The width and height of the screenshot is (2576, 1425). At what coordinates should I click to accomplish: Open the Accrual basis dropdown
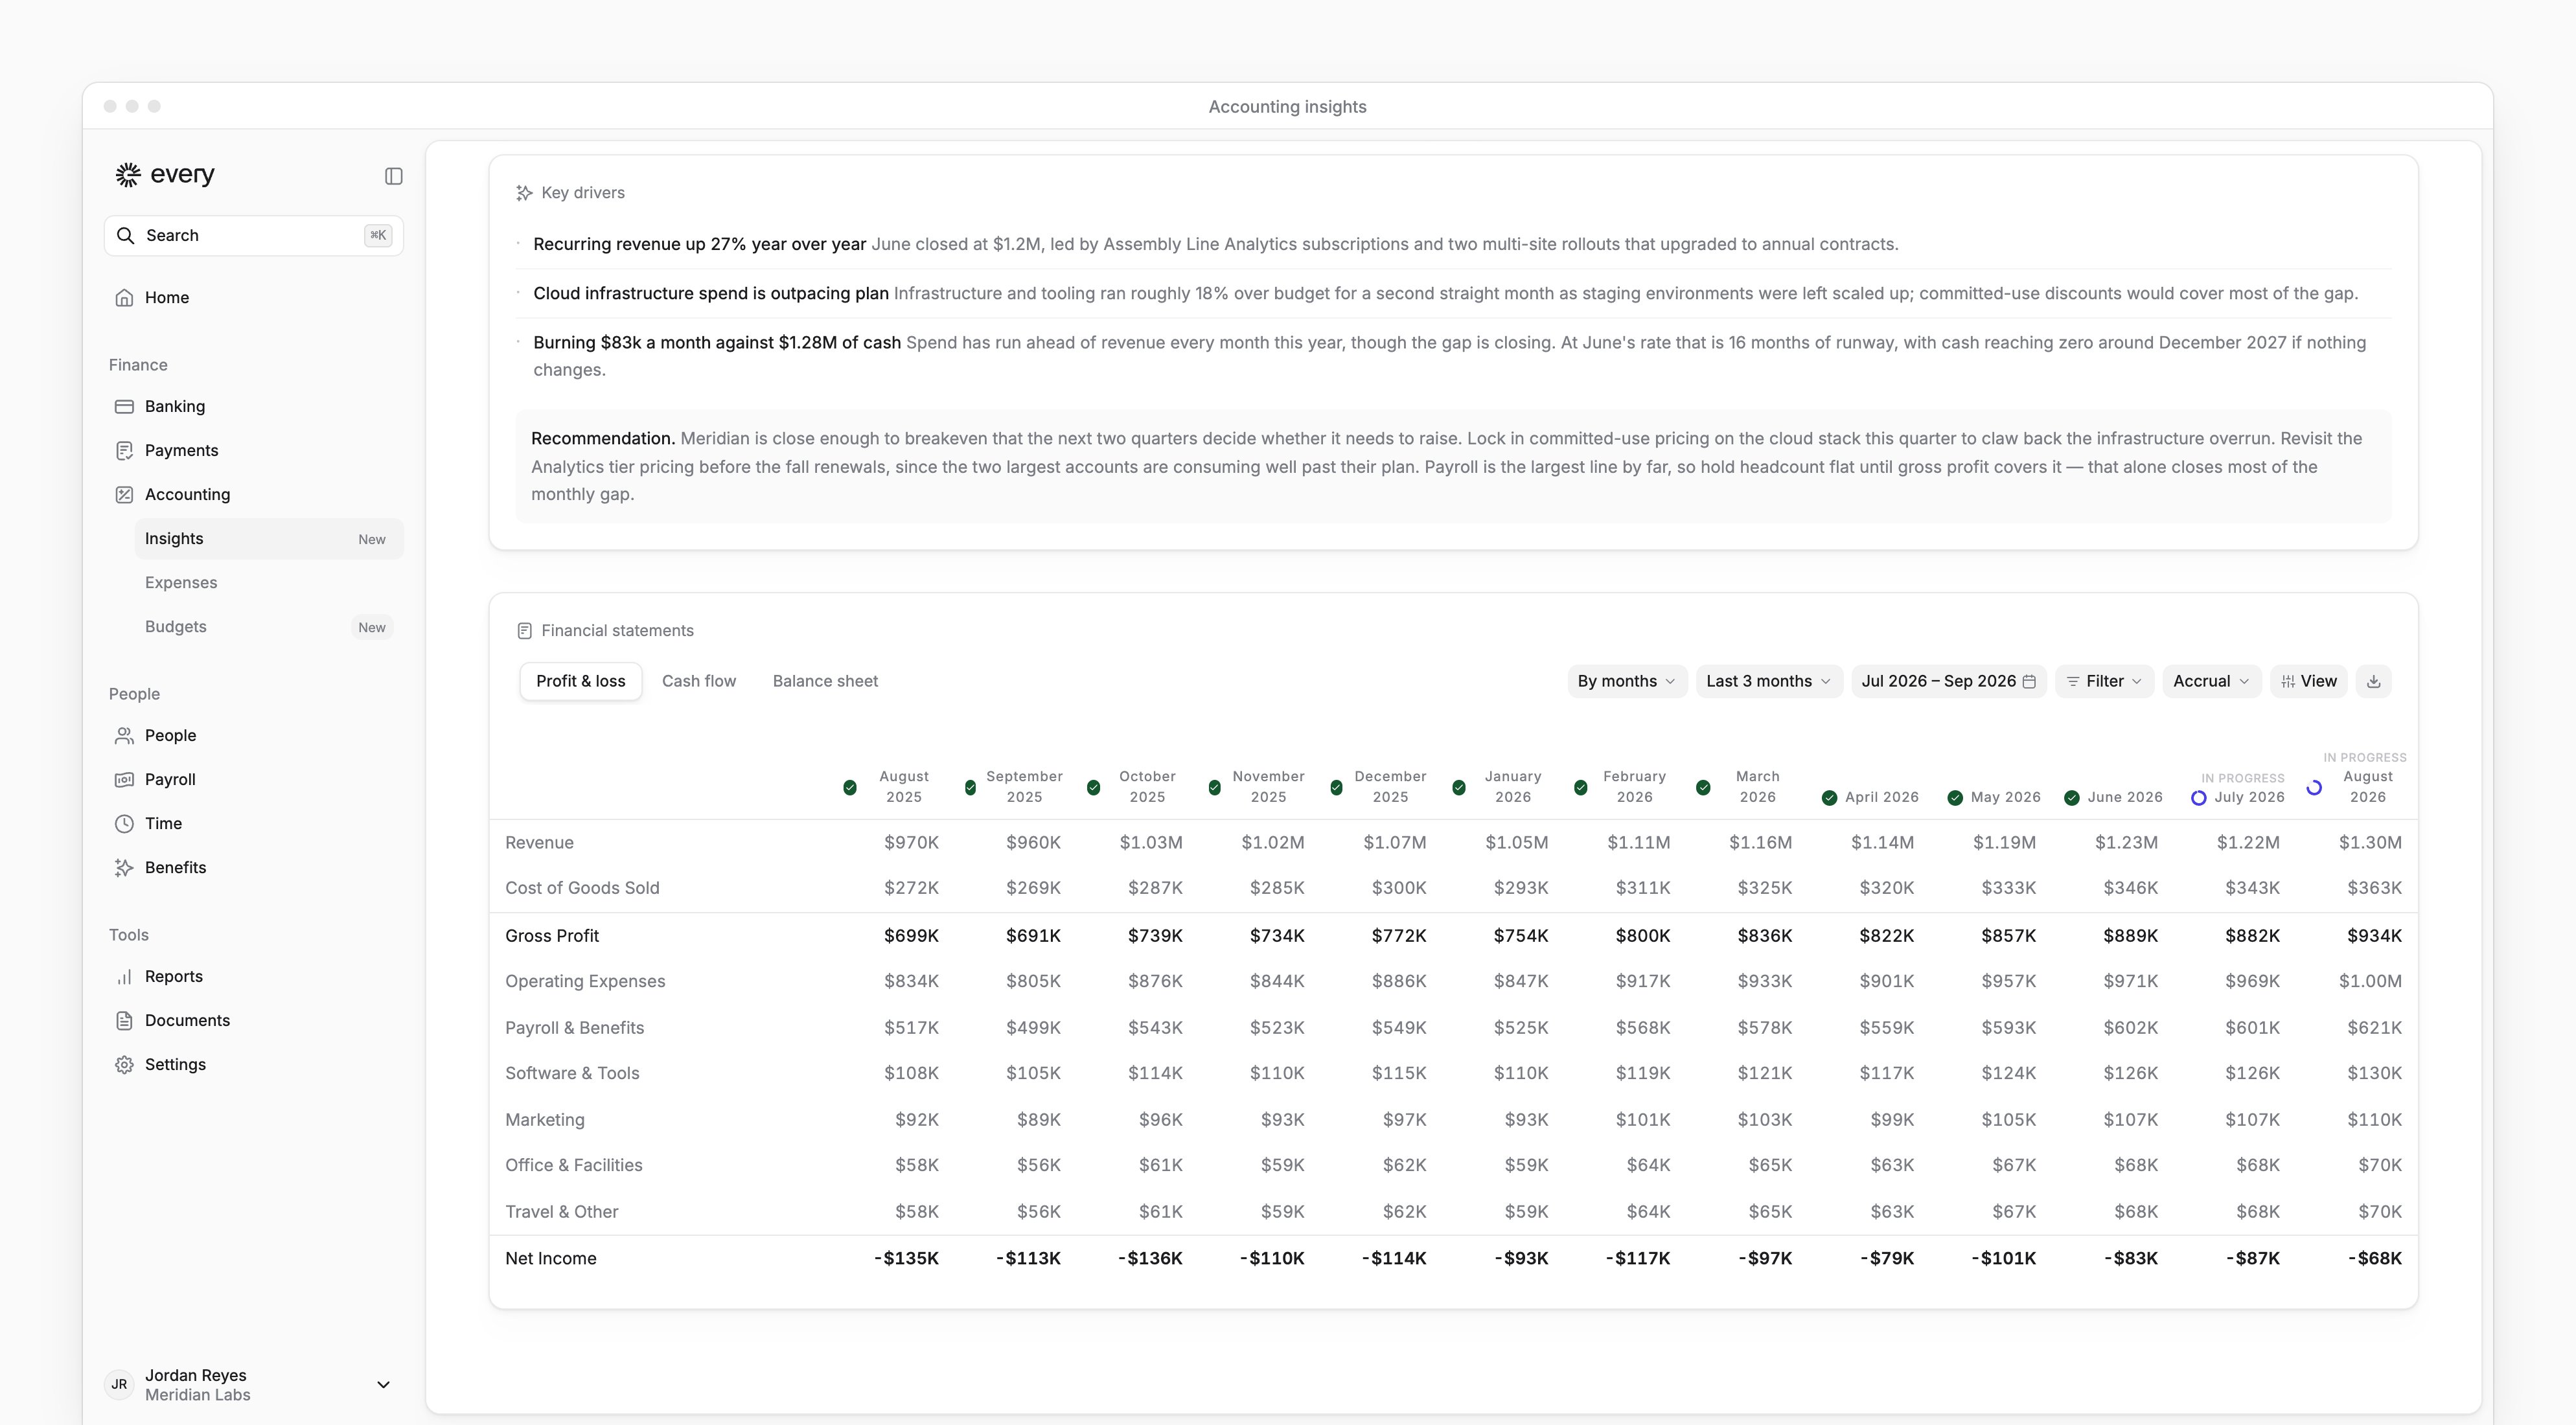[x=2211, y=682]
